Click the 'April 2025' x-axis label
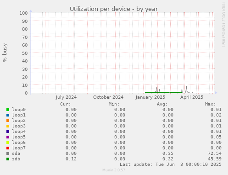 coord(192,97)
